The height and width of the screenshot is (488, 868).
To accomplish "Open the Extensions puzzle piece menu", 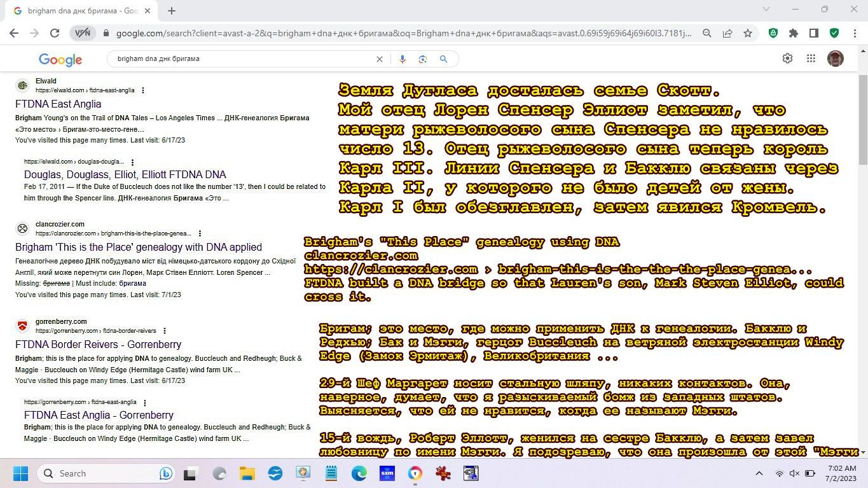I will [x=794, y=33].
